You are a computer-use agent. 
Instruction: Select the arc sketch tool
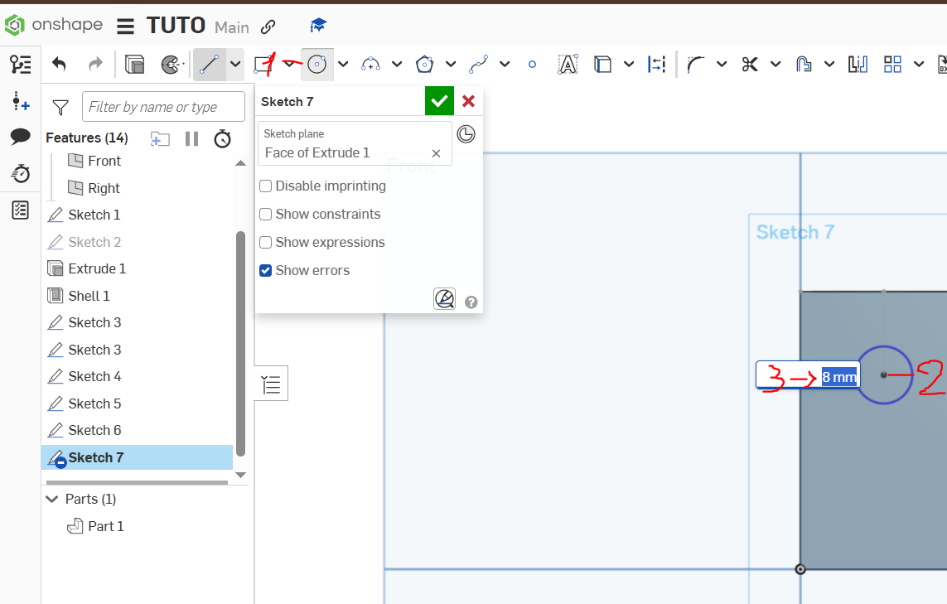point(370,64)
